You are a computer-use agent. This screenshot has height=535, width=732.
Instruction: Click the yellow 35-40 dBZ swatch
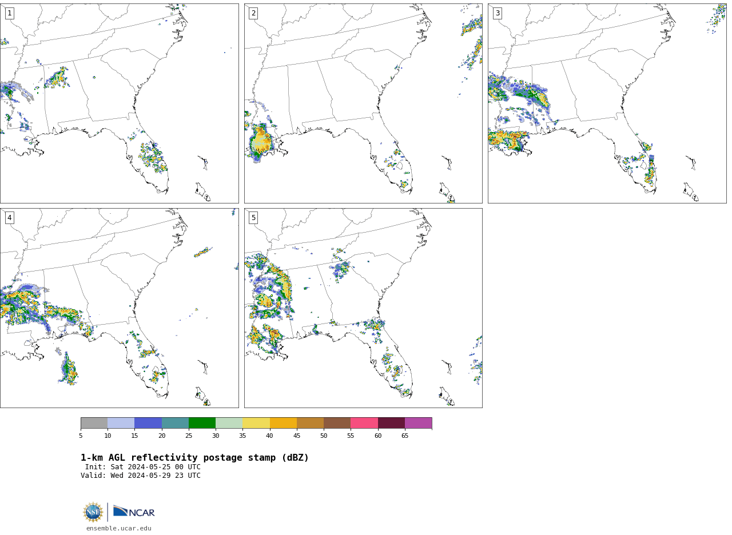tap(256, 423)
